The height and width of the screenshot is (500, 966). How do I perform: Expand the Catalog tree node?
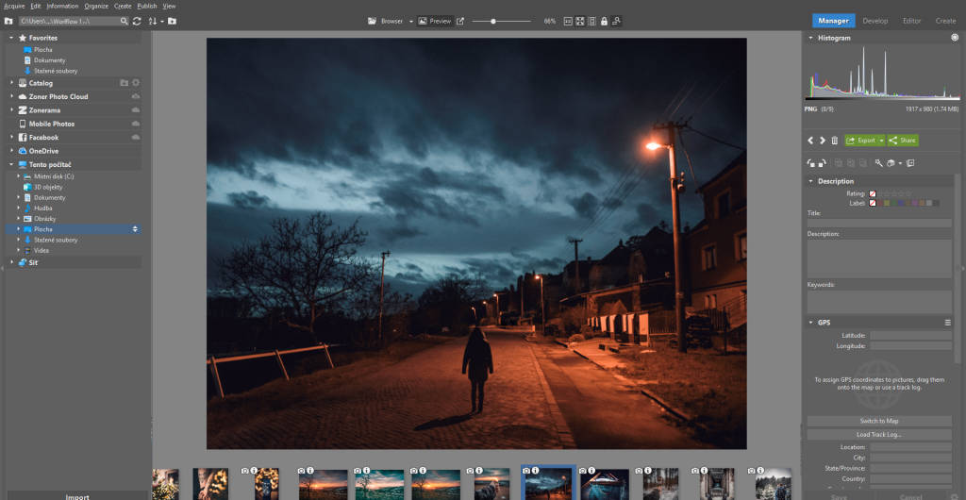[11, 83]
